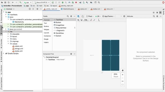This screenshot has width=165, height=92.
Task: Collapse the values folder
Action: click(x=8, y=44)
